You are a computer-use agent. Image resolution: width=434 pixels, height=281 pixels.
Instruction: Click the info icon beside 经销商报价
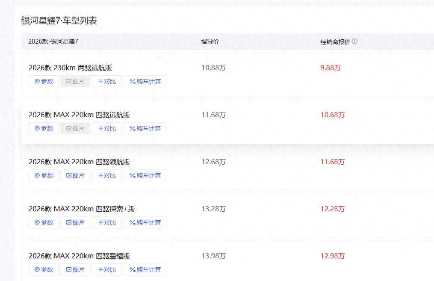coord(354,41)
